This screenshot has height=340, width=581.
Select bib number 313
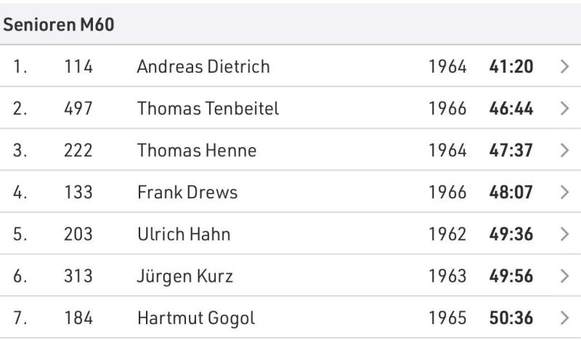point(78,276)
